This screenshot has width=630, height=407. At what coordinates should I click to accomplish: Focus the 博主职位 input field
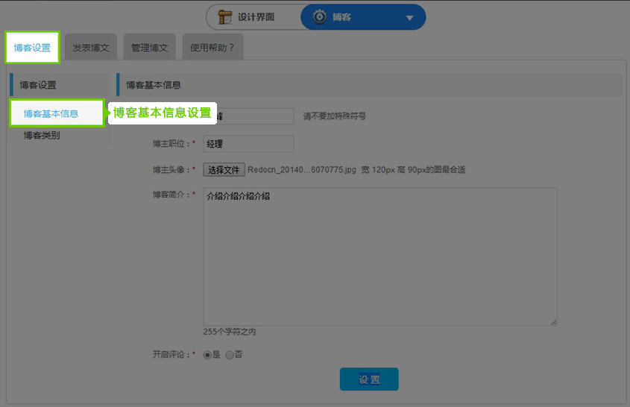[248, 144]
